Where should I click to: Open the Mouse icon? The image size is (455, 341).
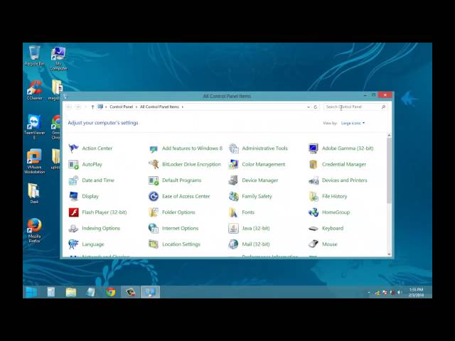pyautogui.click(x=314, y=244)
